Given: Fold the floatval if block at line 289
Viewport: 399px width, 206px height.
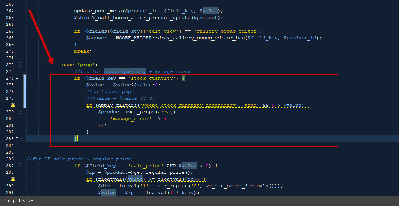Looking at the screenshot, I should point(20,179).
